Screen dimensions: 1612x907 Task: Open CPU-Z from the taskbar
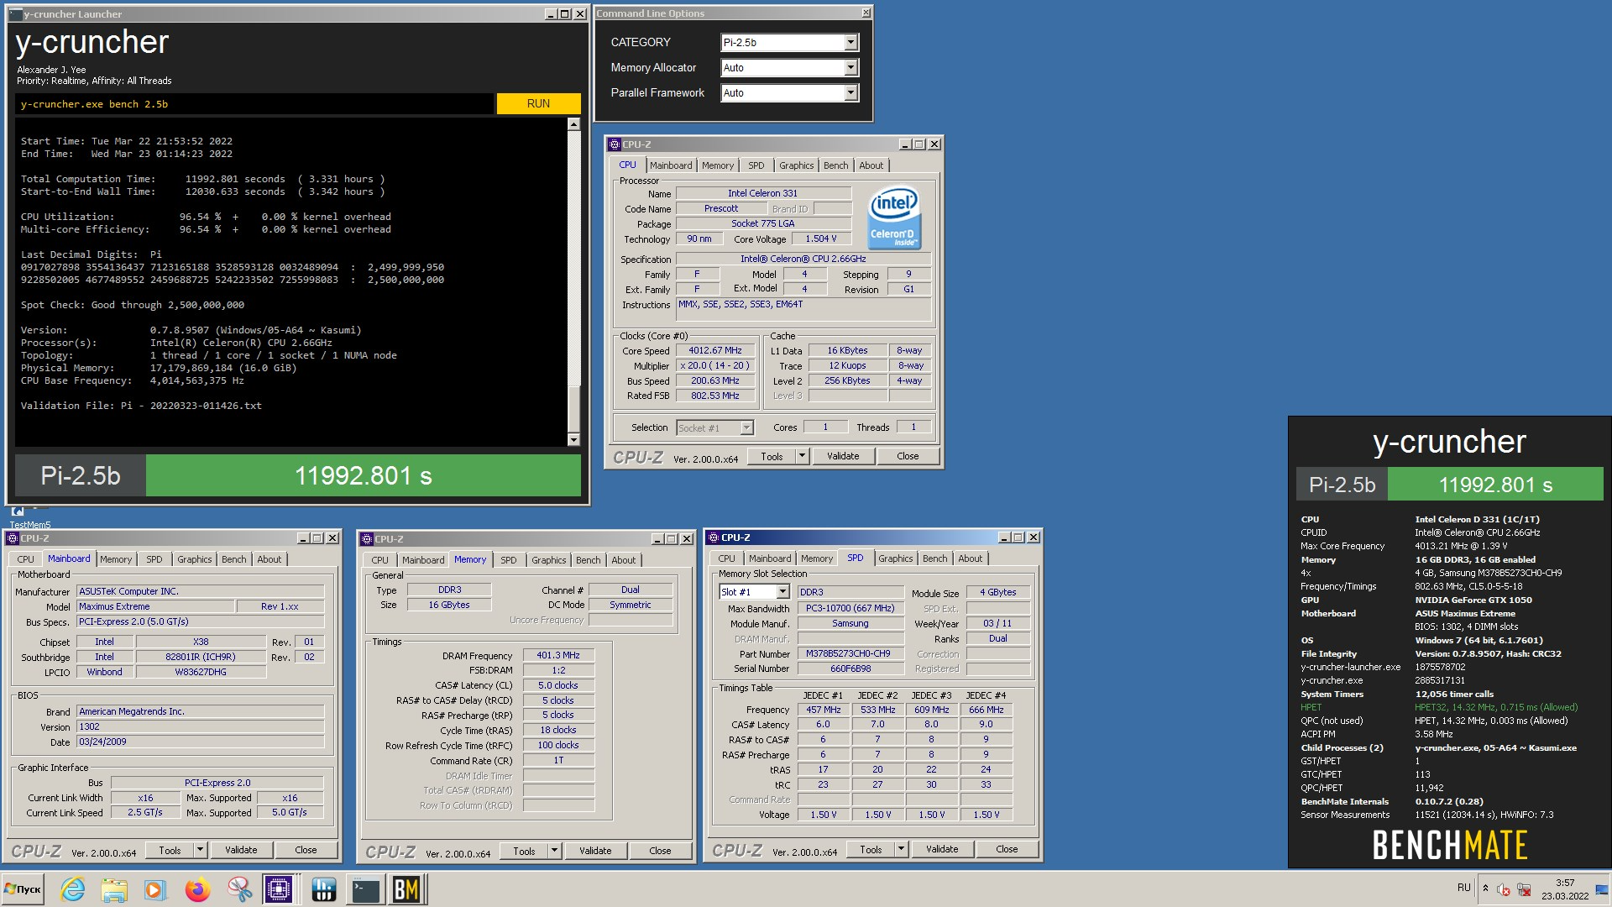tap(279, 889)
